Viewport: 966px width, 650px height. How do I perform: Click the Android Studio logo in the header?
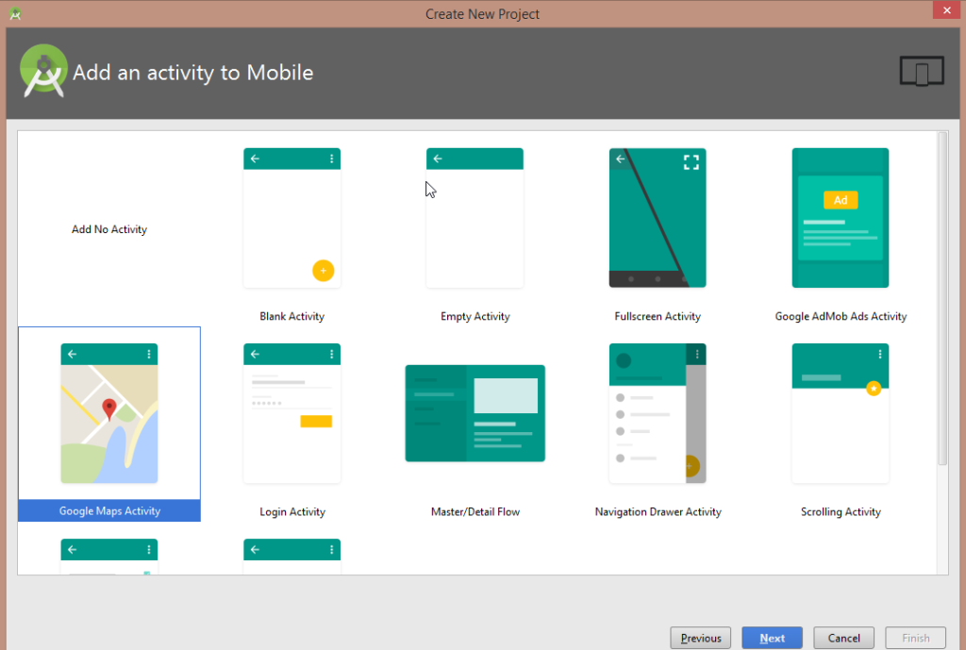(x=43, y=71)
